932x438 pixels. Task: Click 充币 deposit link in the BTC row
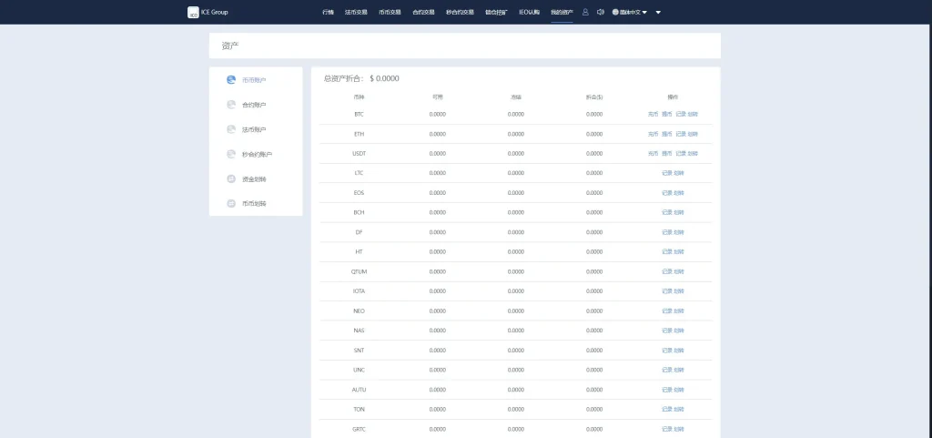coord(653,114)
